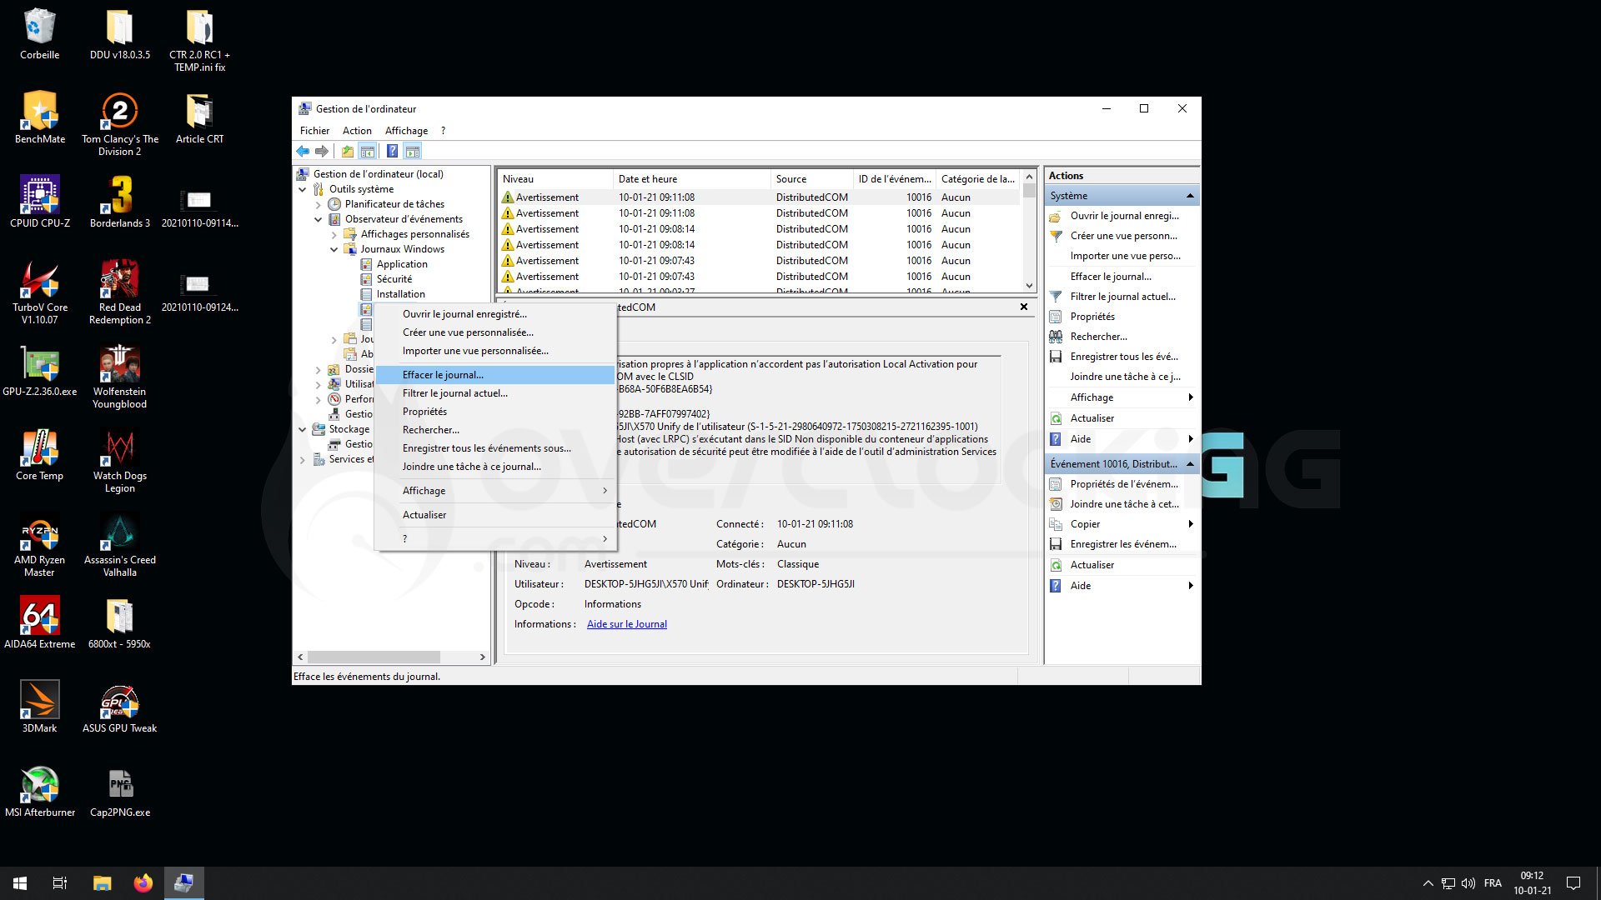Click the Stockage drive icon in tree
The width and height of the screenshot is (1601, 900).
tap(319, 429)
